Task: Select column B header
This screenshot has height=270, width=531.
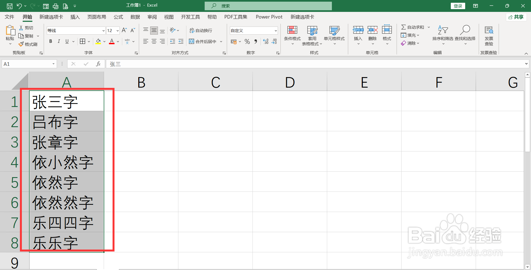Action: click(141, 82)
